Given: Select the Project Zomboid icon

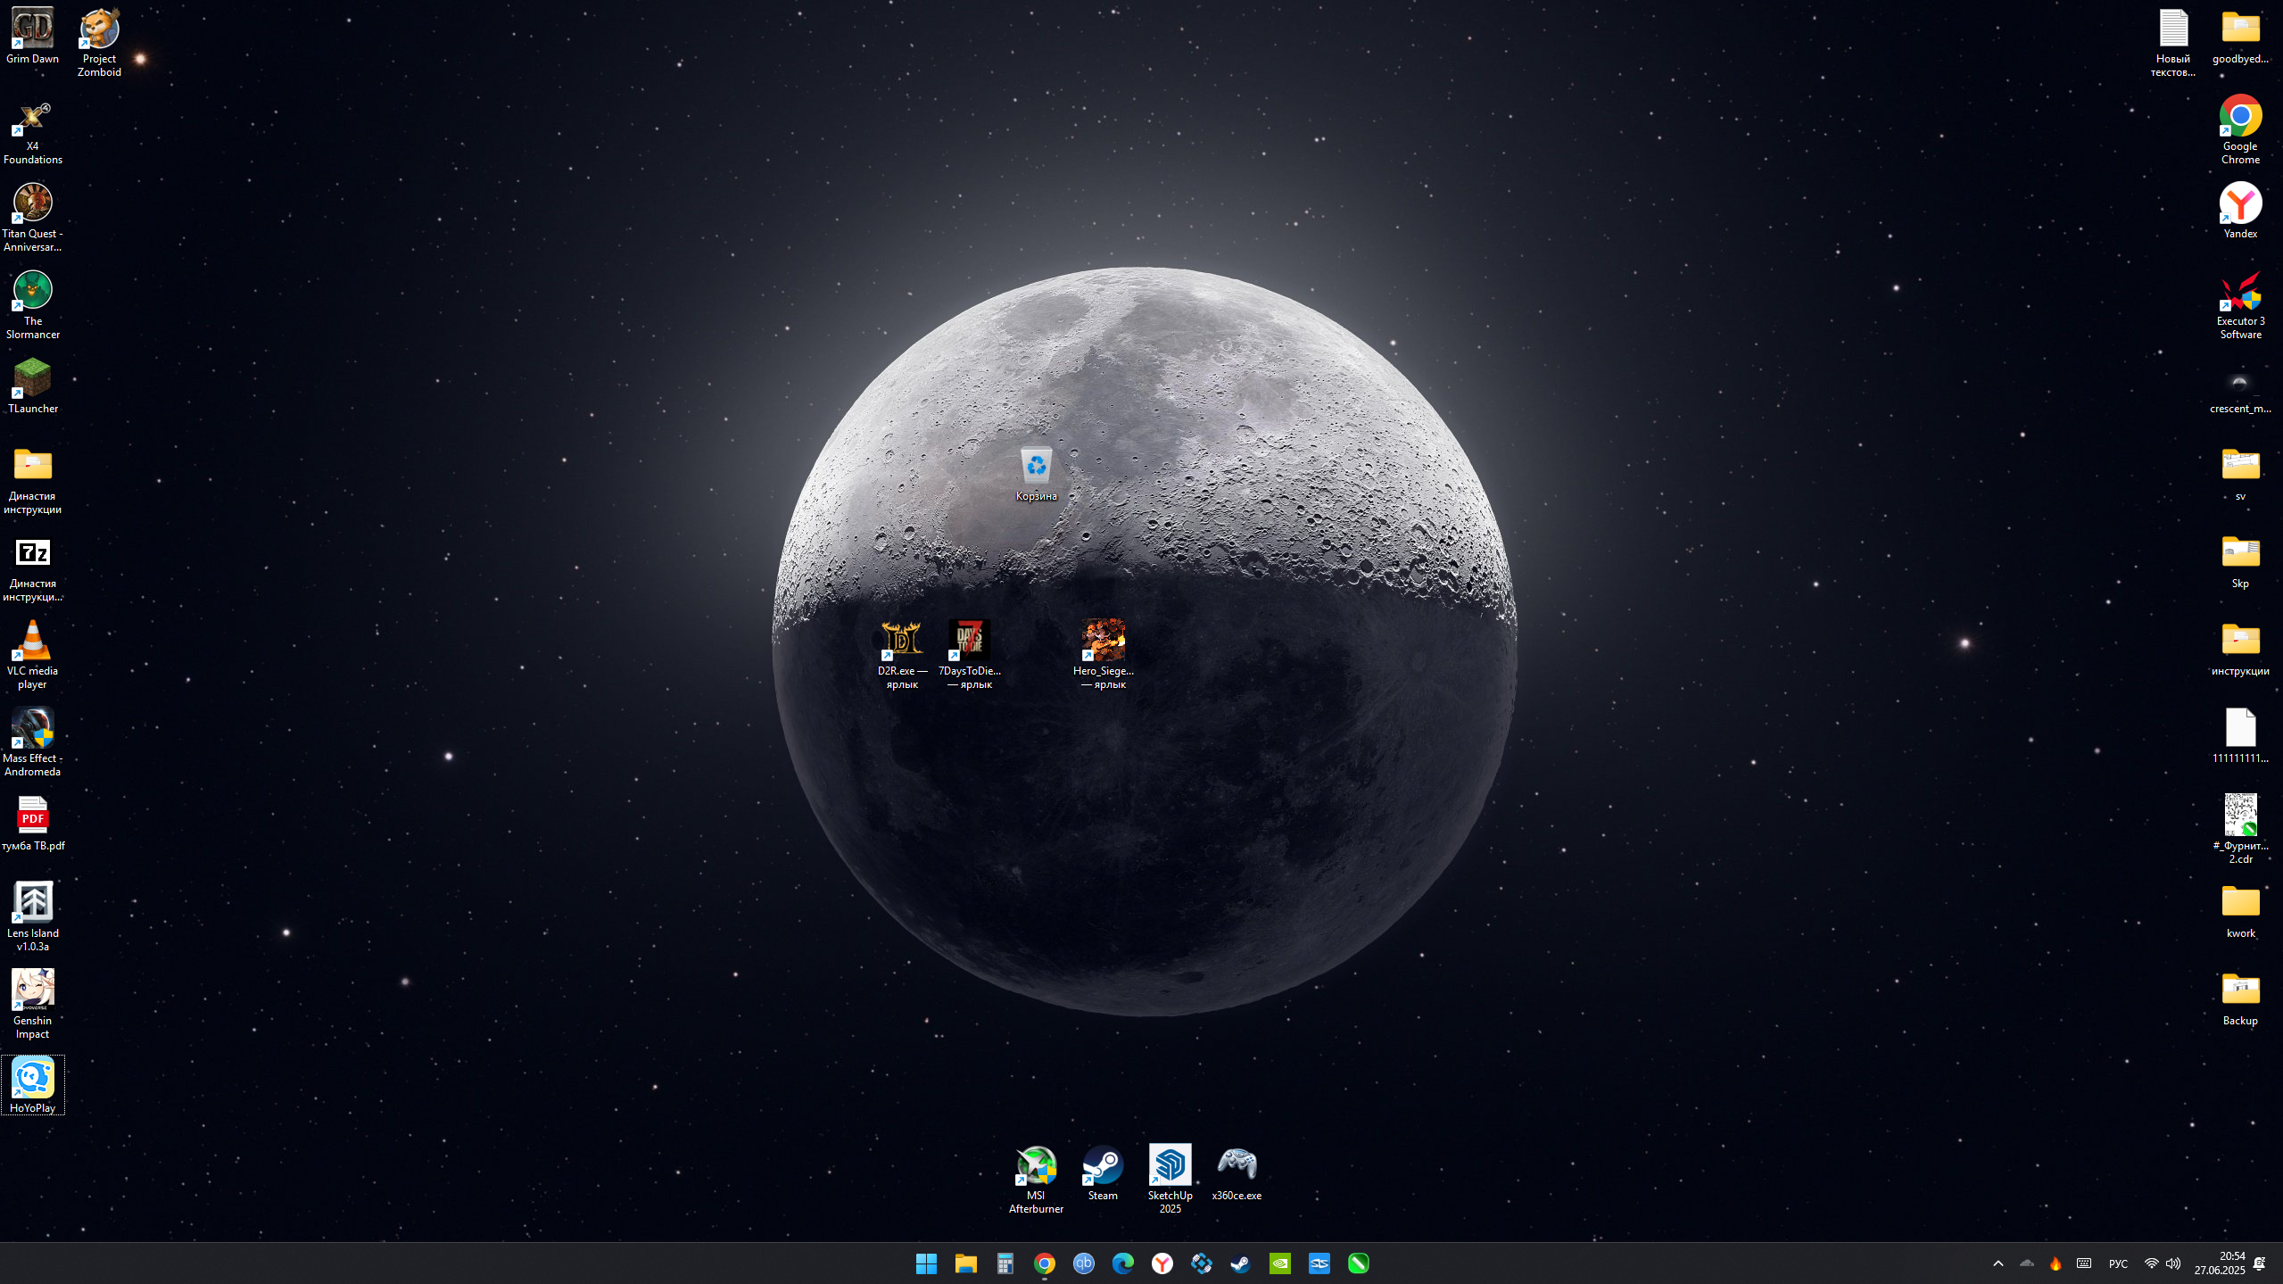Looking at the screenshot, I should click(x=99, y=29).
